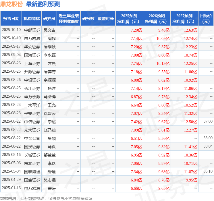Click the 2025预测净利润 column header

click(129, 18)
